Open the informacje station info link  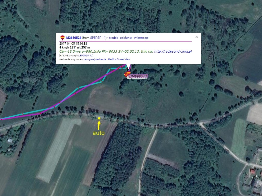(141, 38)
